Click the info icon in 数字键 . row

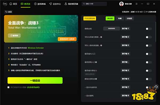coord(96,62)
